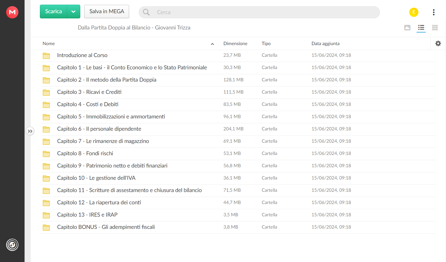
Task: Select Introduzione al Corso folder icon
Action: 46,56
